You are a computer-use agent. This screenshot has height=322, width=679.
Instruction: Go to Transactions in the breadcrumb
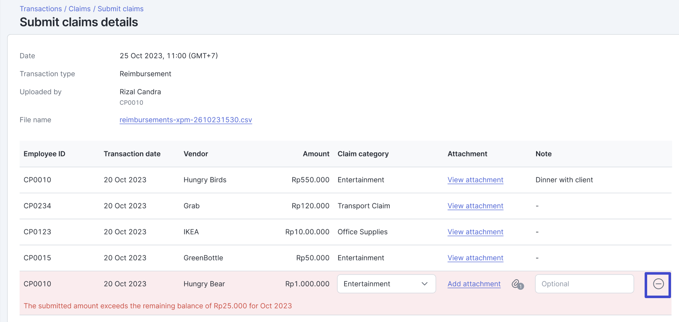(41, 9)
